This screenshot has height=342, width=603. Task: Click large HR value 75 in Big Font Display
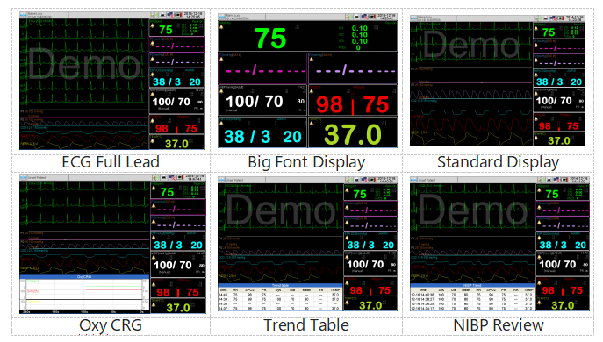tap(270, 38)
